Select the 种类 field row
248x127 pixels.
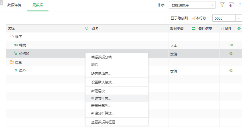(x=124, y=45)
